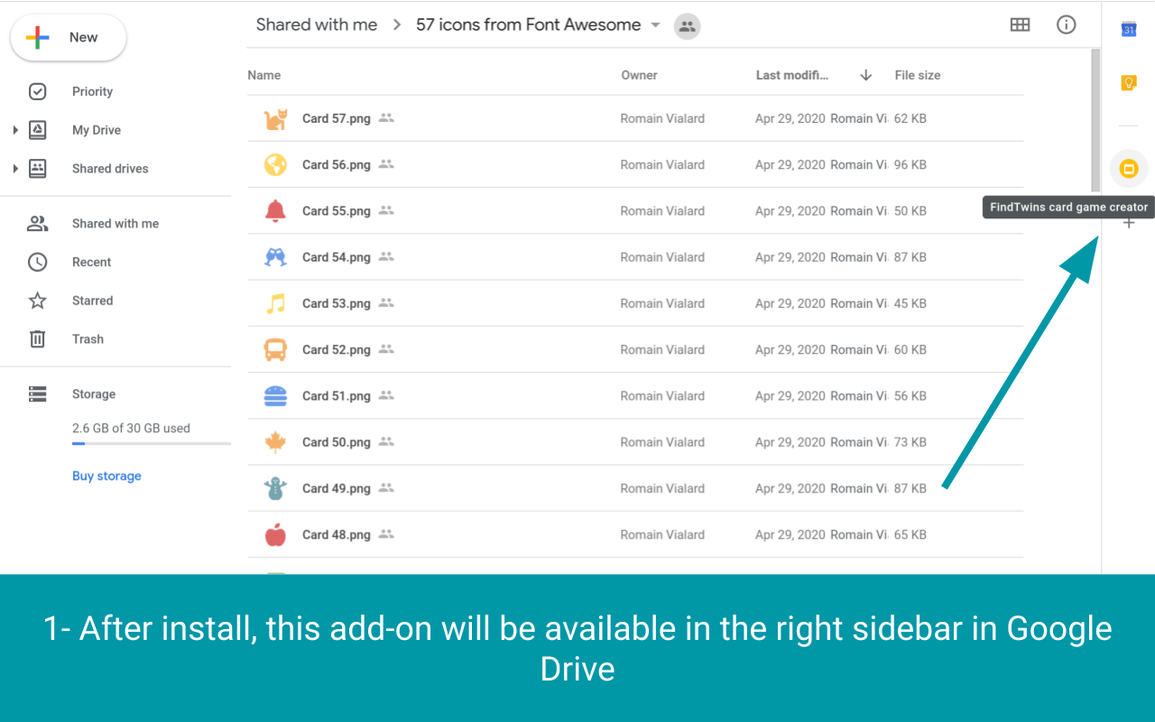Sort by the Last modified column header

[791, 75]
